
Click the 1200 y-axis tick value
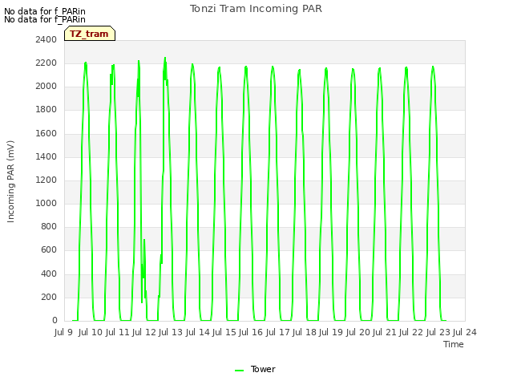46,180
